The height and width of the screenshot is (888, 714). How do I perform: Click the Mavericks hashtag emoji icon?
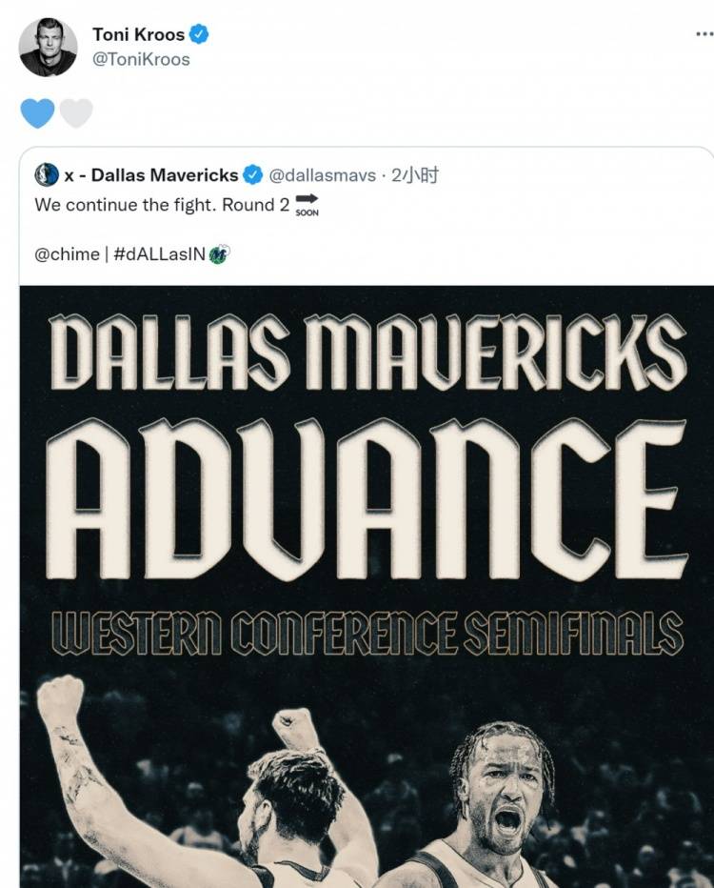(220, 254)
